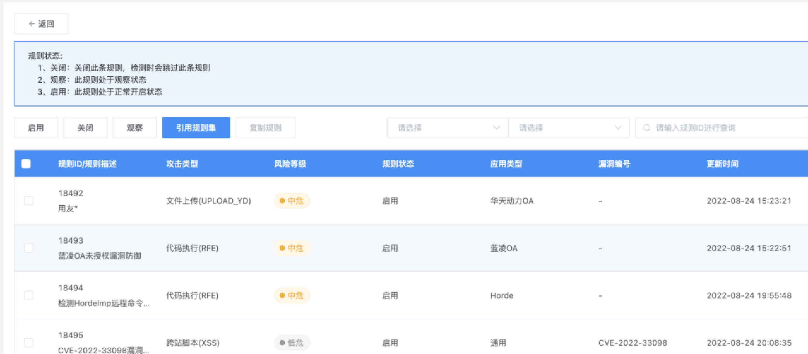Viewport: 808px width, 354px height.
Task: Toggle the select-all checkbox in table header
Action: [26, 164]
